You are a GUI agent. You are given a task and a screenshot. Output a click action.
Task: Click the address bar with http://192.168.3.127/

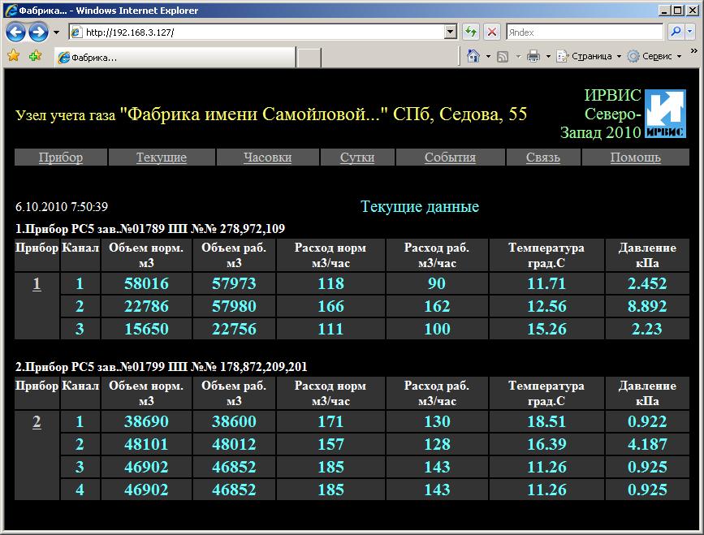(257, 32)
